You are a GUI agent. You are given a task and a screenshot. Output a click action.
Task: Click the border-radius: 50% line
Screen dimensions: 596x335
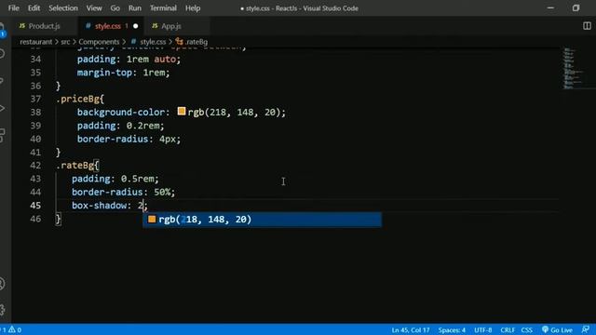[x=124, y=193]
